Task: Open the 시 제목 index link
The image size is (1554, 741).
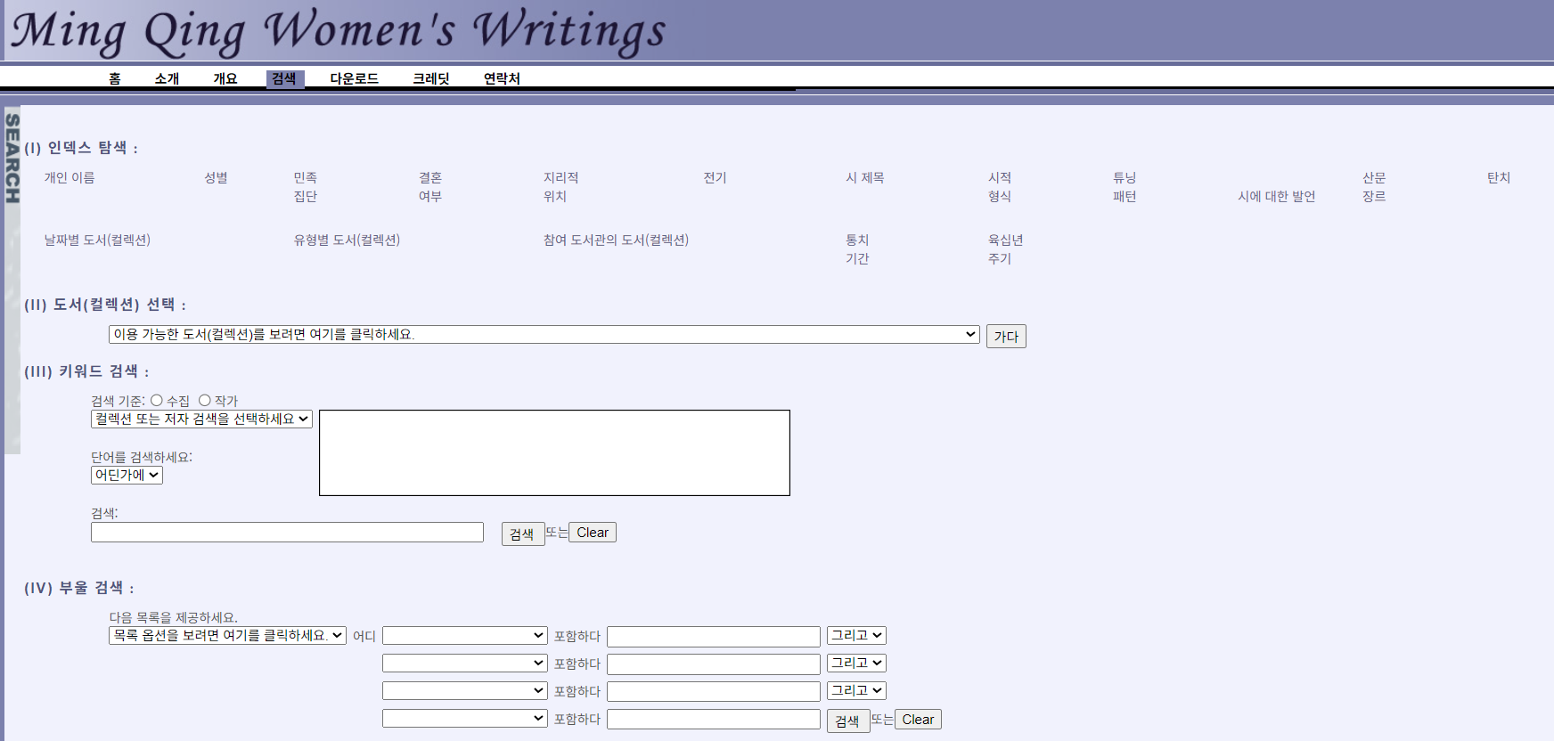Action: pyautogui.click(x=864, y=178)
